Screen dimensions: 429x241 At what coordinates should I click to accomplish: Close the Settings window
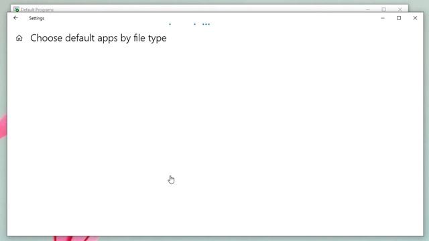(x=415, y=18)
